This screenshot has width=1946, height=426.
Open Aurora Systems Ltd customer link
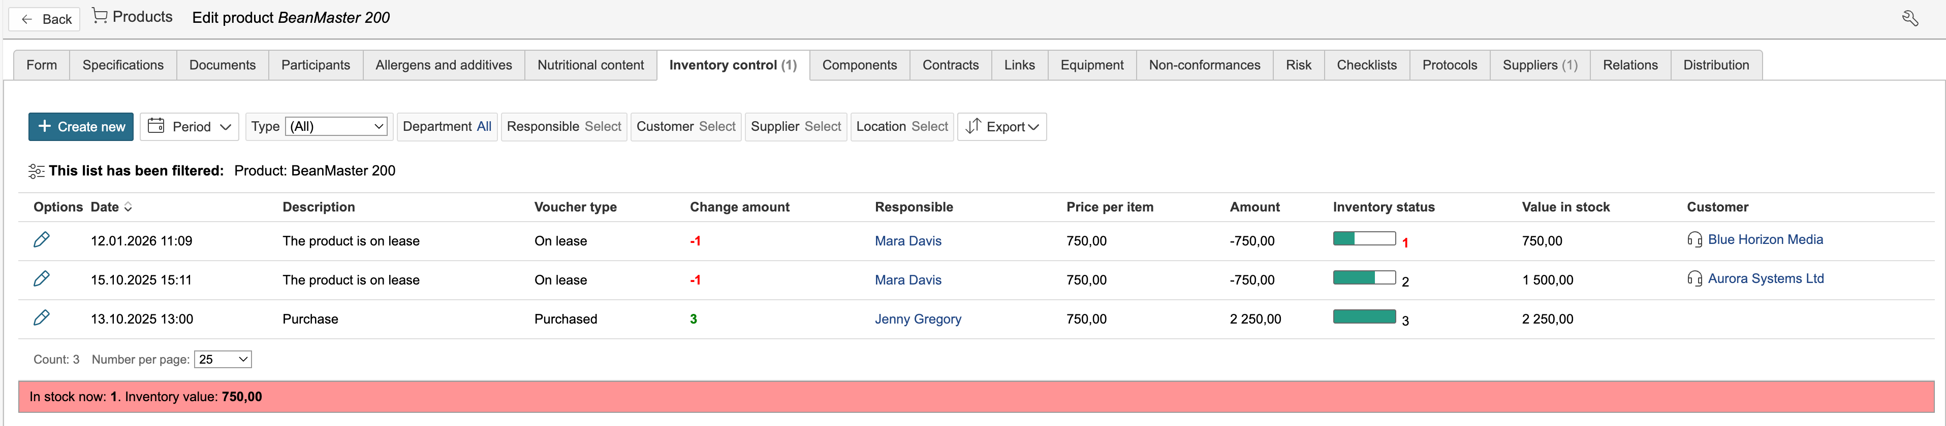pos(1766,279)
